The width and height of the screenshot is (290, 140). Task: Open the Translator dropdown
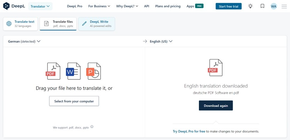click(x=40, y=6)
